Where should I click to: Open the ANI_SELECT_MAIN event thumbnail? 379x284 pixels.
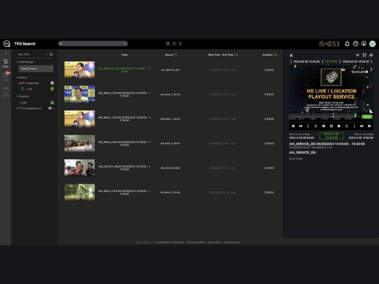[79, 168]
